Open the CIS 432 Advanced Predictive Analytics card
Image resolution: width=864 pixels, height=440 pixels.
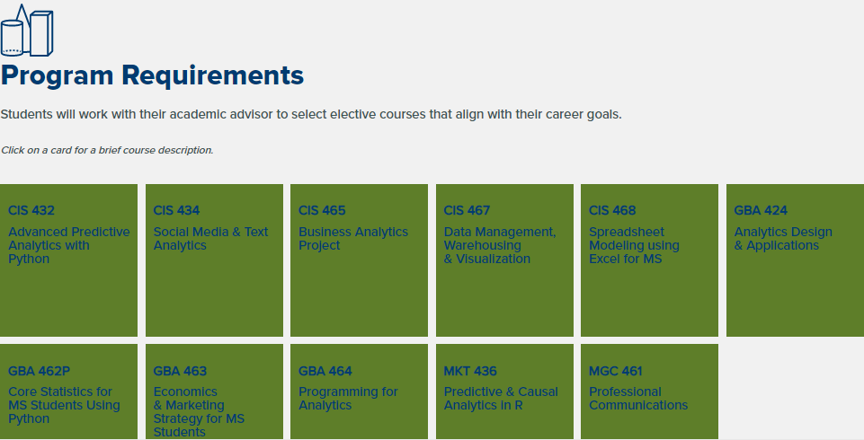[x=68, y=260]
